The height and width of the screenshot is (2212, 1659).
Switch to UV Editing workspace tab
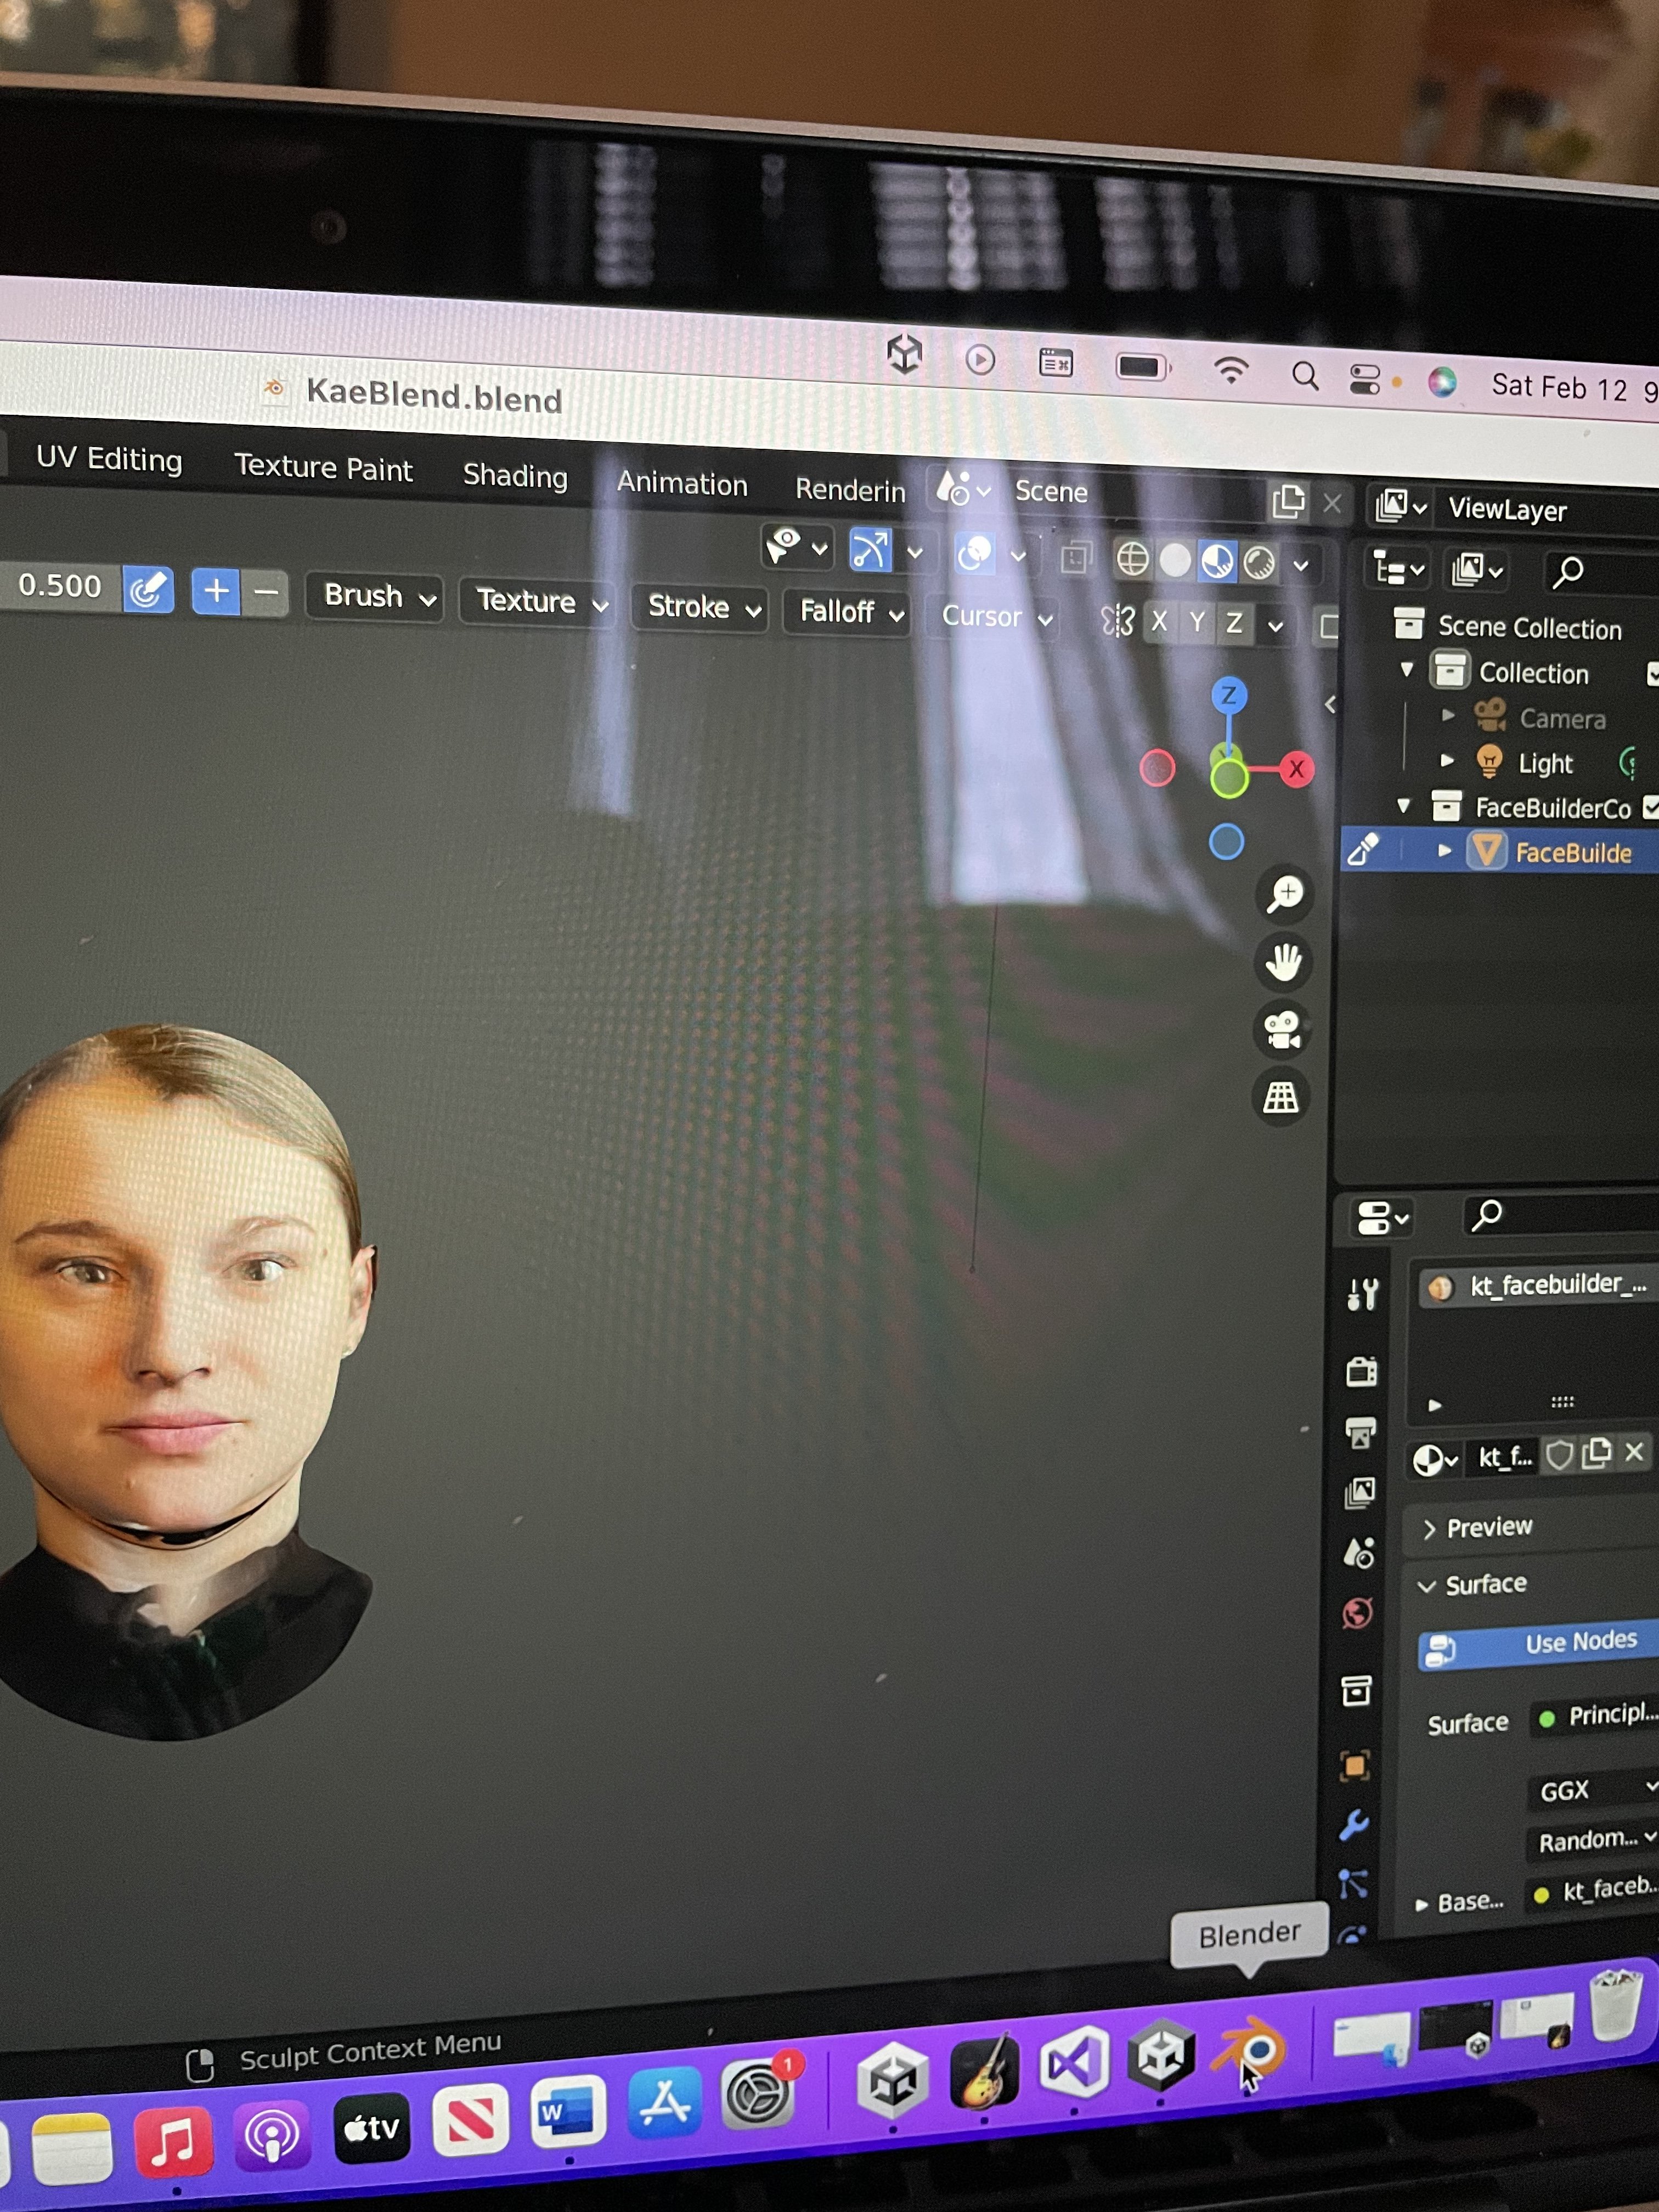click(x=109, y=459)
